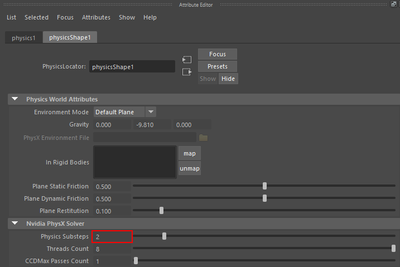Select the physicsShape1 tab

[70, 37]
